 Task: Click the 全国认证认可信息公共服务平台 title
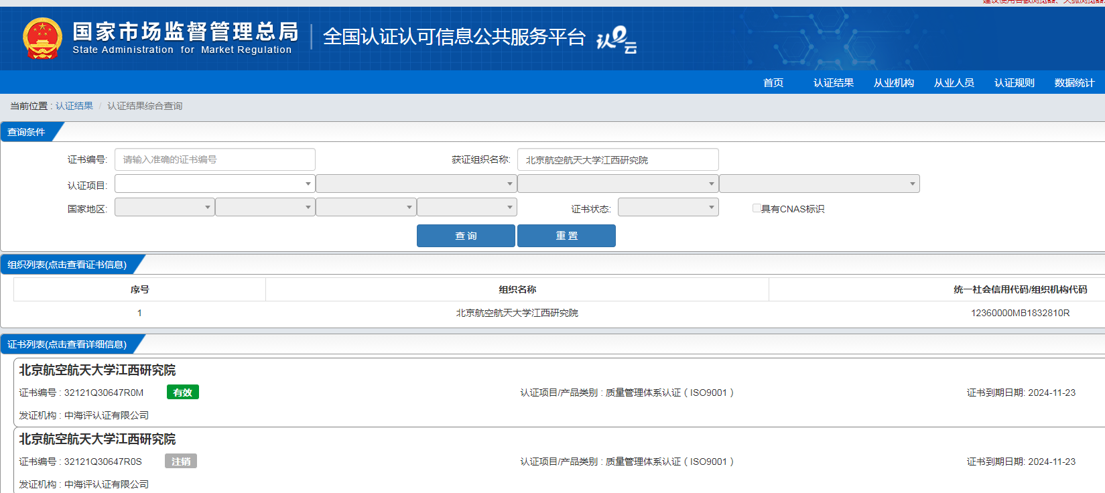pyautogui.click(x=454, y=37)
